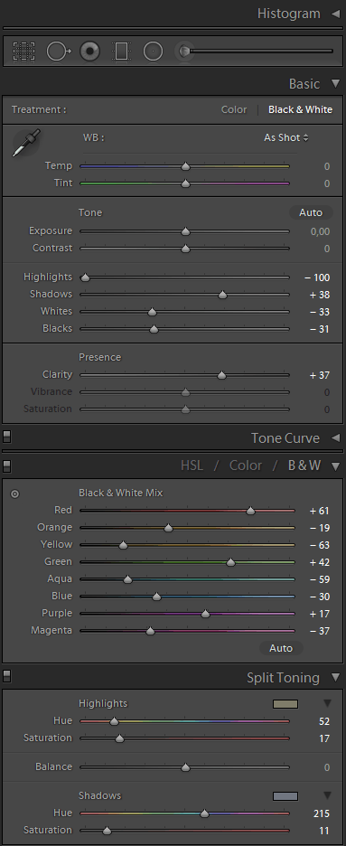Click the Split Toning Shadows color swatch

point(285,795)
